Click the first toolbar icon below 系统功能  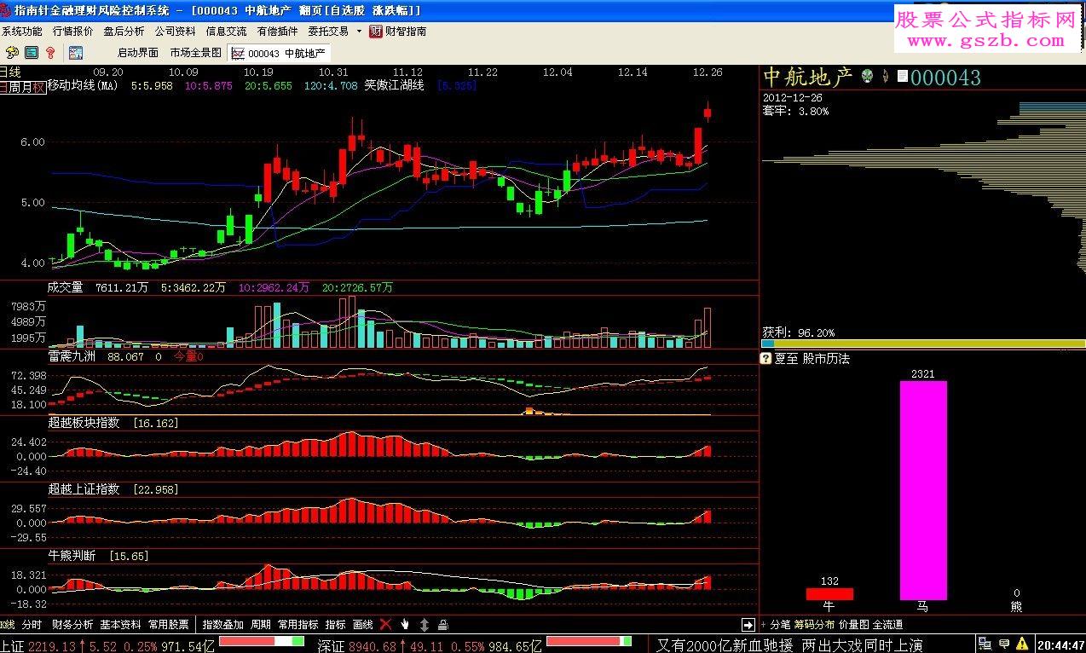click(12, 53)
